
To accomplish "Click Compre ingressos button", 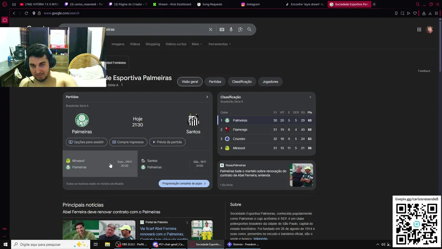I will tap(128, 142).
